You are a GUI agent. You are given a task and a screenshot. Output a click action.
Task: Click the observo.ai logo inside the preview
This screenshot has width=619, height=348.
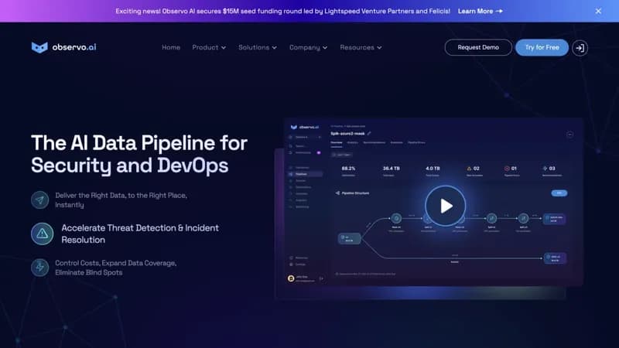point(304,127)
